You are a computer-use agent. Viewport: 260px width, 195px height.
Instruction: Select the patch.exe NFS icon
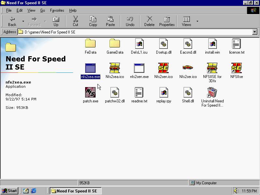pyautogui.click(x=90, y=93)
